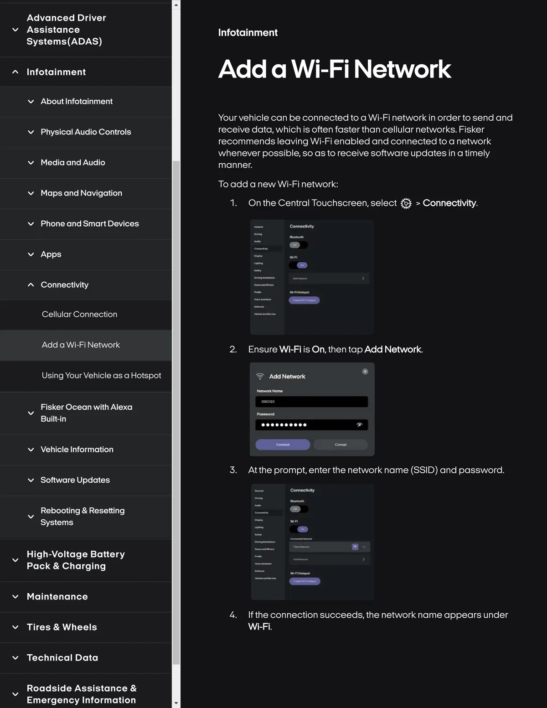Screen dimensions: 547x708
Task: Select Maps and Navigation label
Action: tap(82, 193)
